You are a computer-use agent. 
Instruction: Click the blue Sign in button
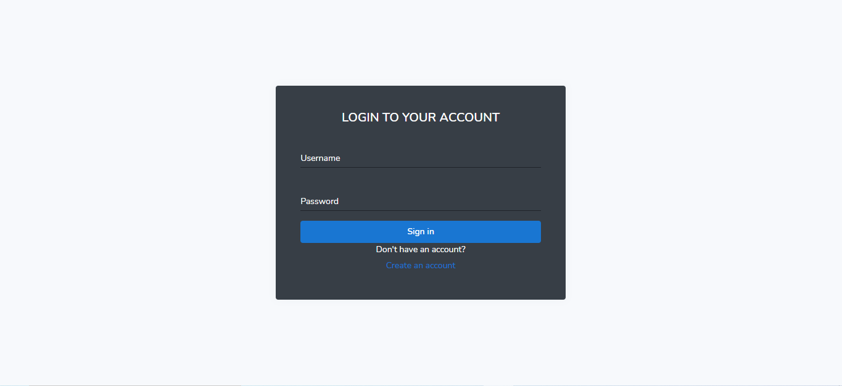421,232
